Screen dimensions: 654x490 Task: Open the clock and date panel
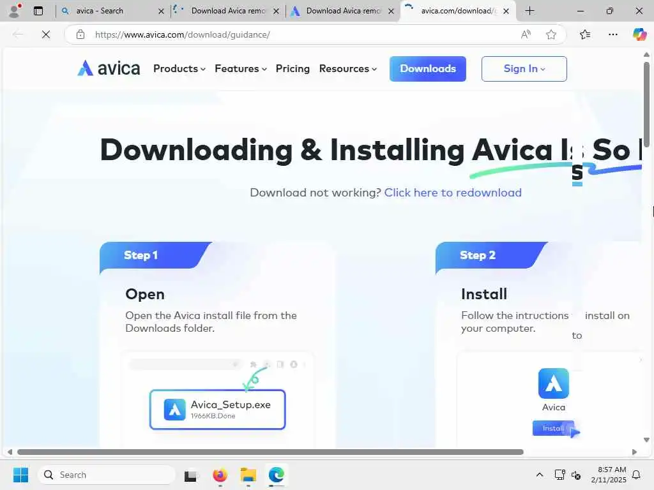(609, 475)
